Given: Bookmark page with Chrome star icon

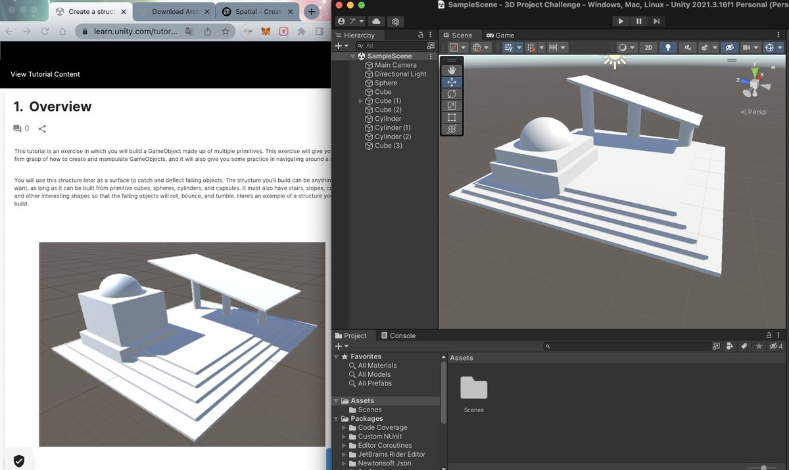Looking at the screenshot, I should [x=226, y=31].
